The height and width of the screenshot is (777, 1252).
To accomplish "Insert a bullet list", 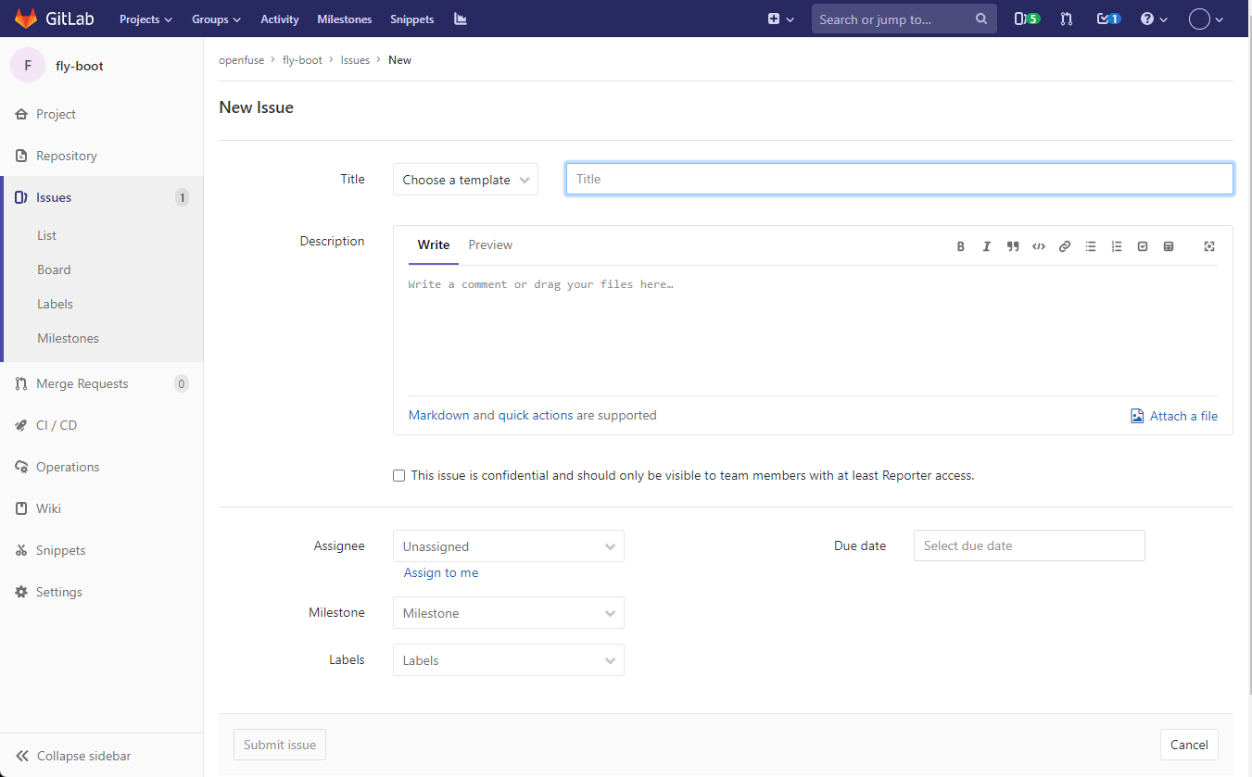I will tap(1091, 246).
